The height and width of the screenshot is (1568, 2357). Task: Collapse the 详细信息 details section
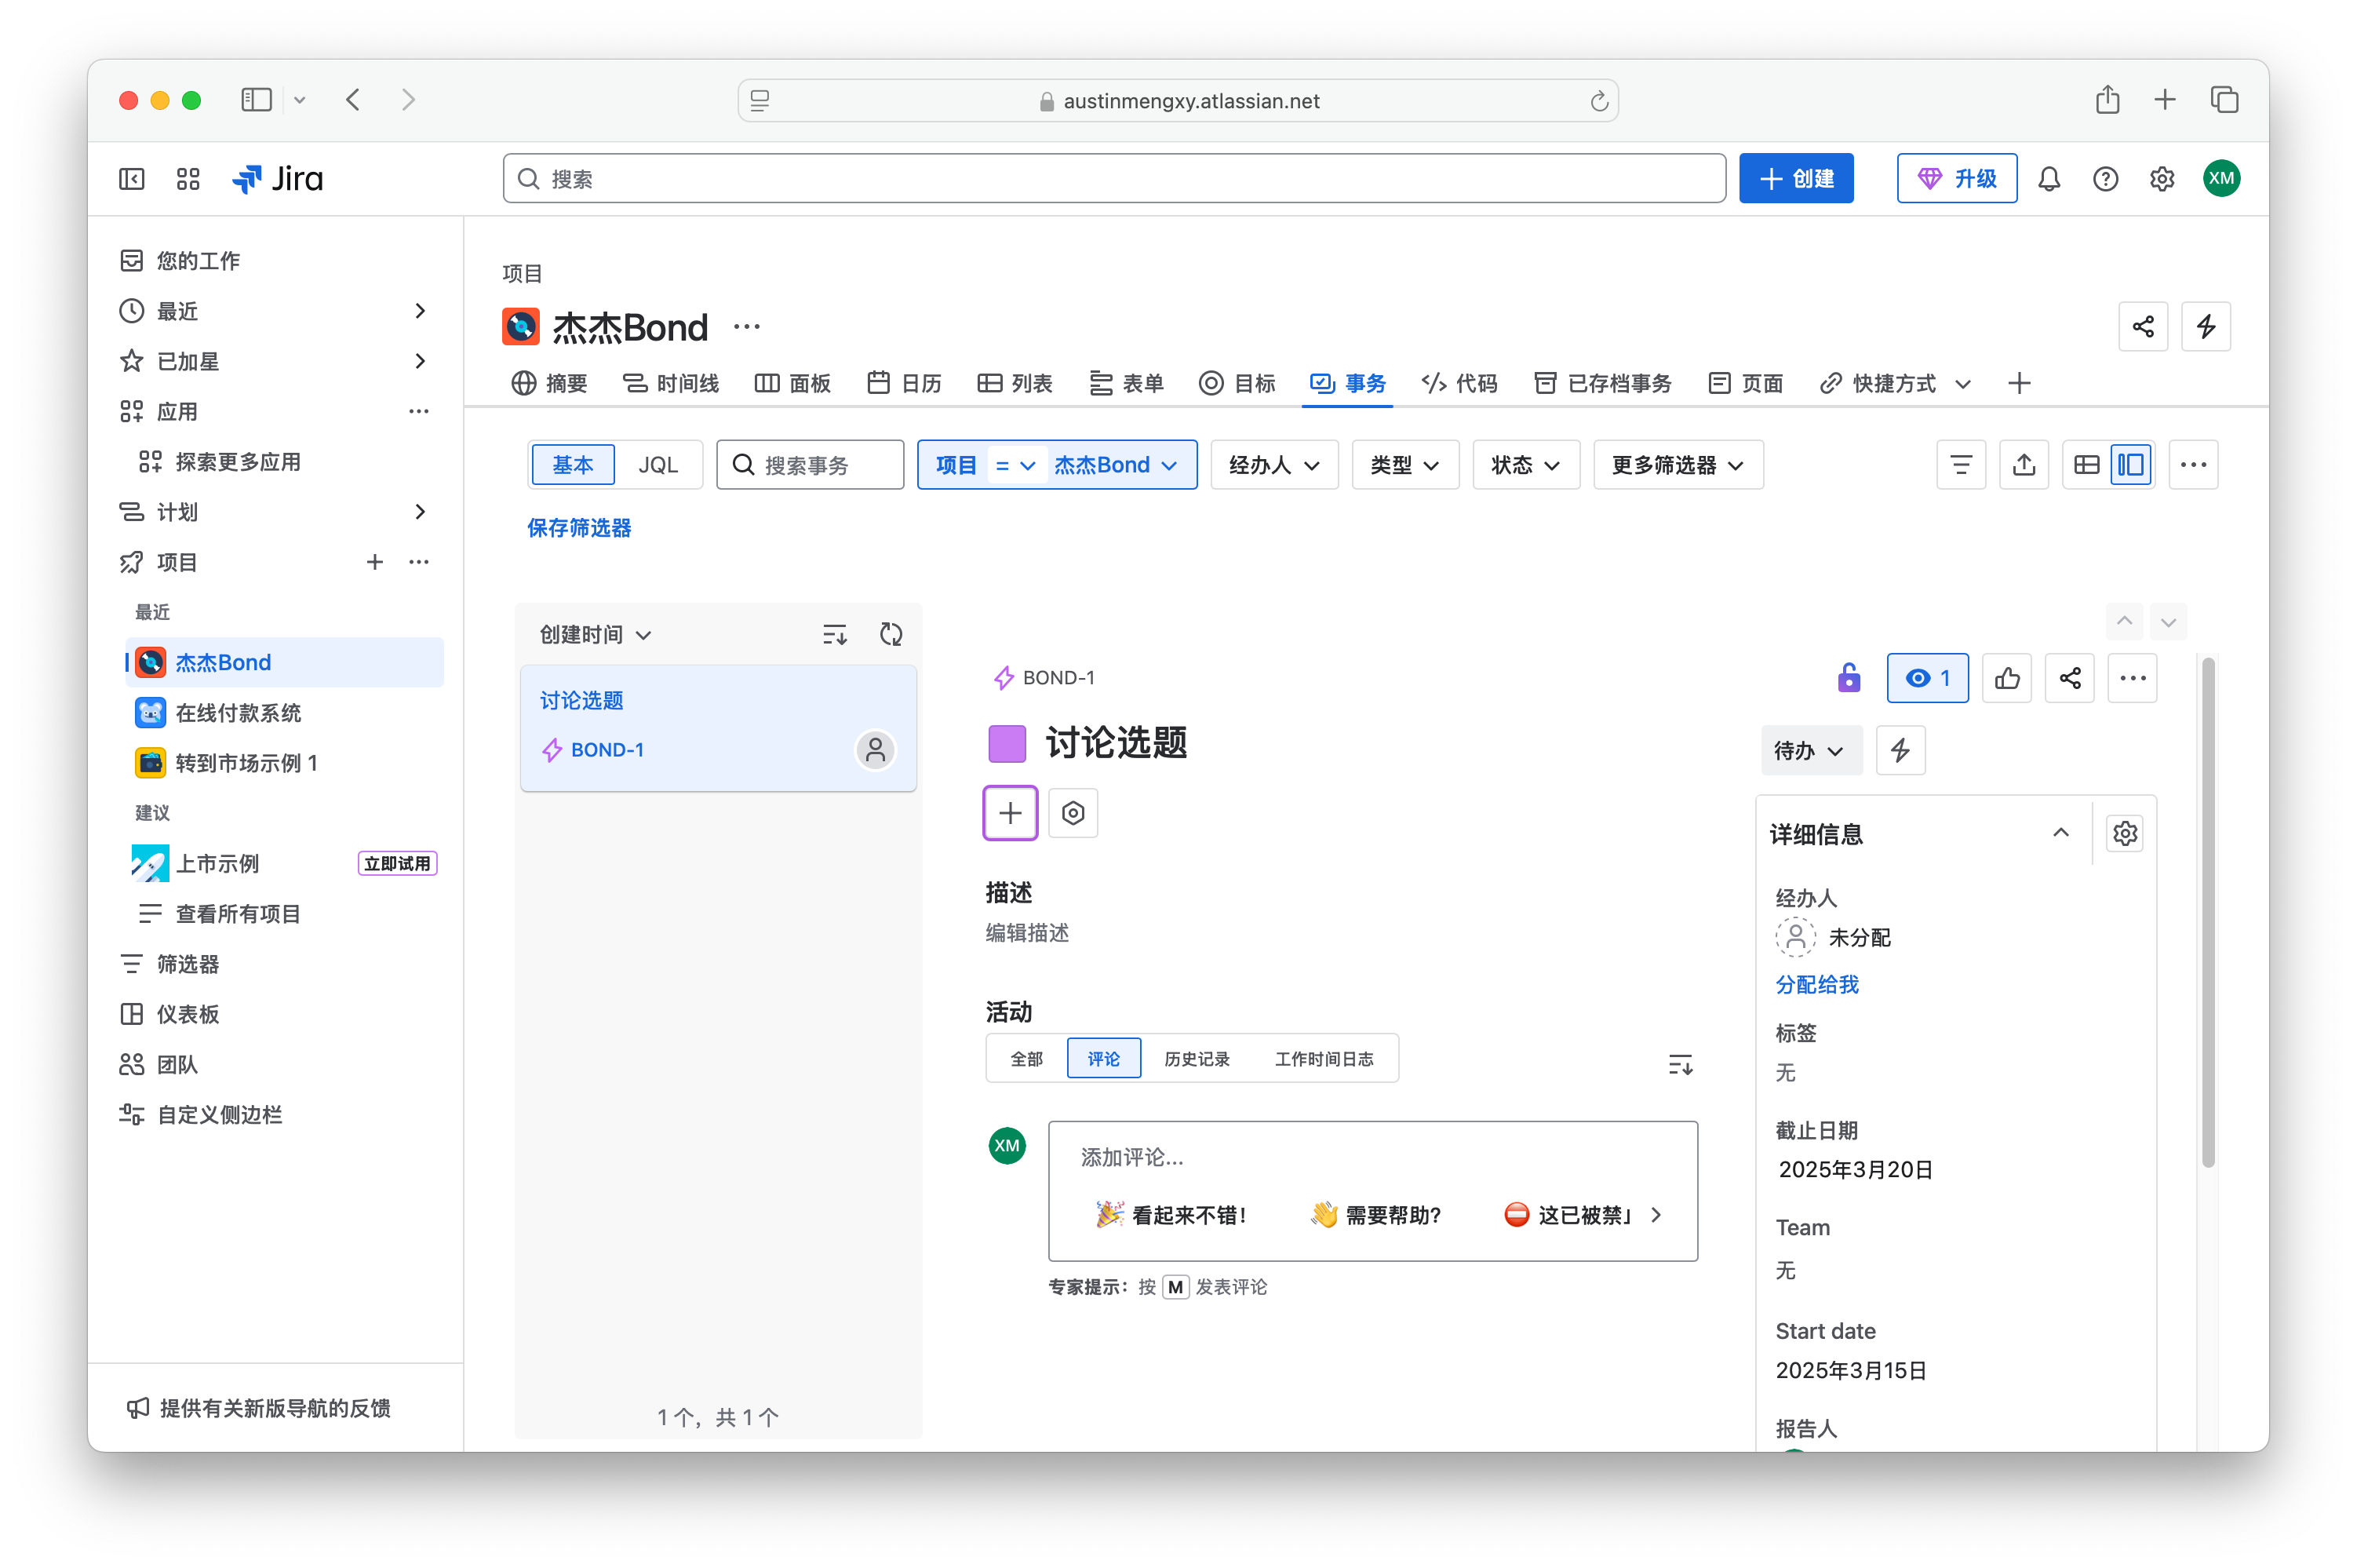tap(2060, 833)
